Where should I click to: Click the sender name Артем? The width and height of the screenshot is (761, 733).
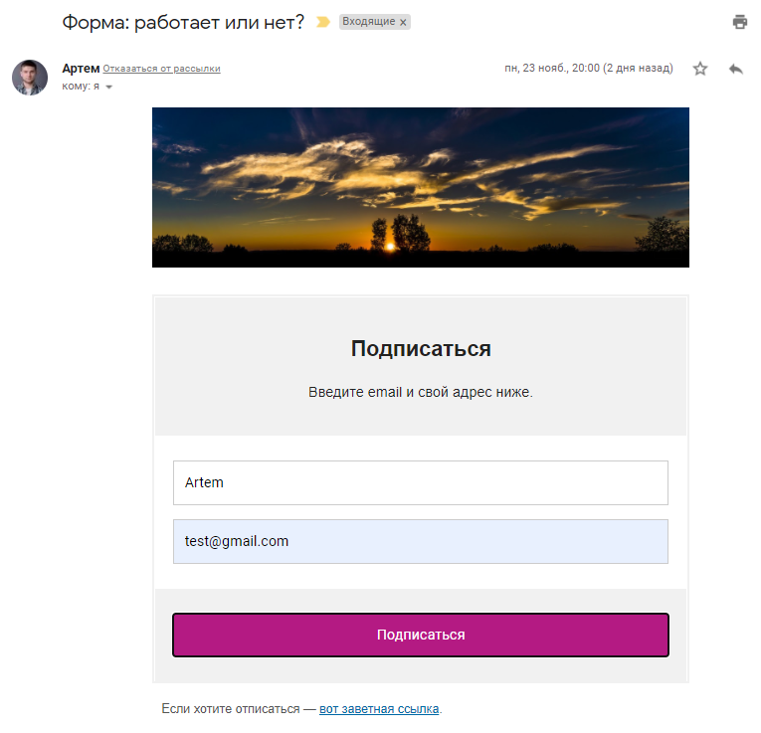tap(81, 69)
